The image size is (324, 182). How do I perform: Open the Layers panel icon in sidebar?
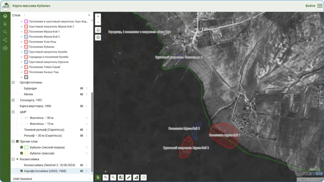tap(5, 16)
